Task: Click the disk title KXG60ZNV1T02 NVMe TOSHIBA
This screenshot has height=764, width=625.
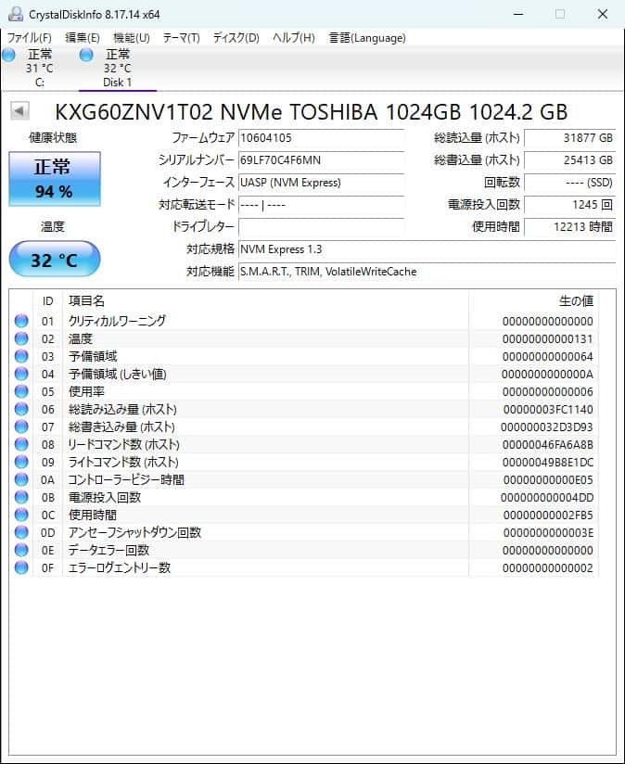Action: click(312, 112)
